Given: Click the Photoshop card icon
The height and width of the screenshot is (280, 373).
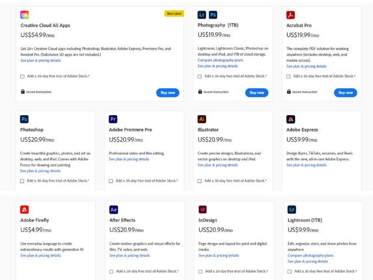Looking at the screenshot, I should [x=24, y=119].
